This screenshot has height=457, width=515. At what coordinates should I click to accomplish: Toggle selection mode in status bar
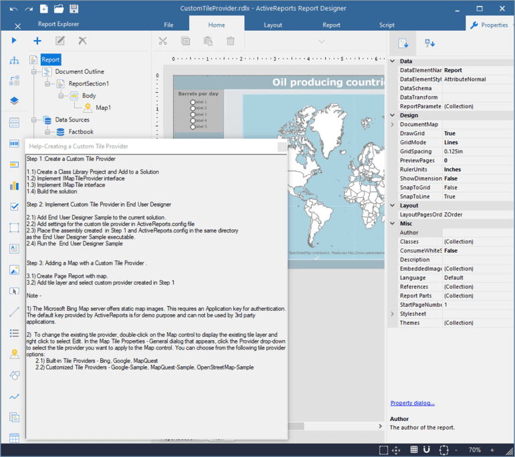tap(383, 450)
